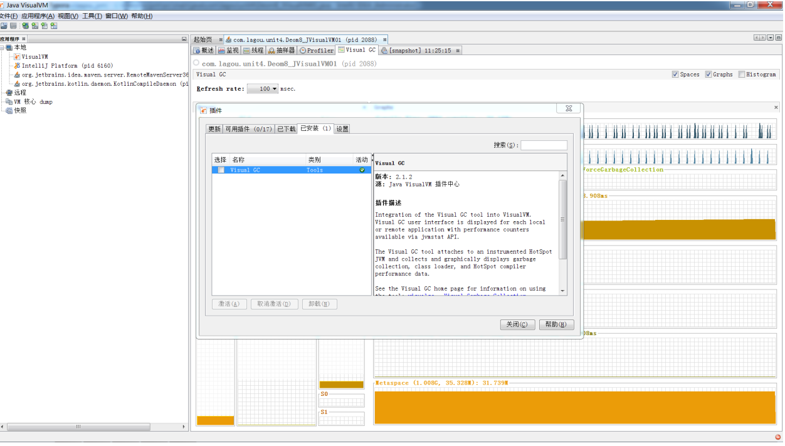Open the 工具 Tools menu
785x446 pixels.
pyautogui.click(x=92, y=16)
